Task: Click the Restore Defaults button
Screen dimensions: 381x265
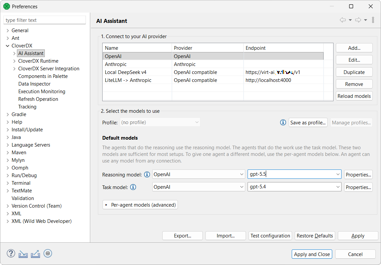Action: 315,235
